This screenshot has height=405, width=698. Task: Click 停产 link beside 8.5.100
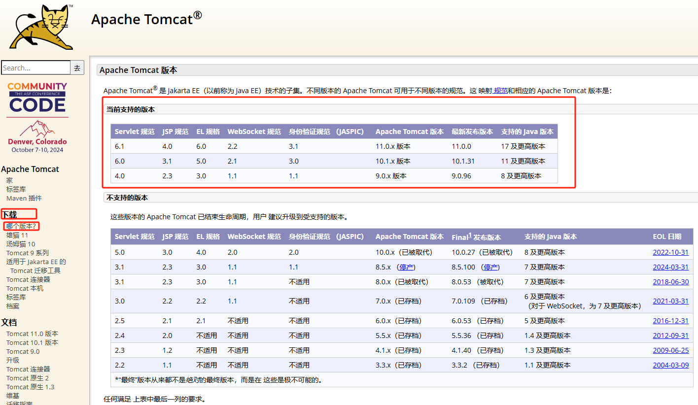[x=491, y=267]
